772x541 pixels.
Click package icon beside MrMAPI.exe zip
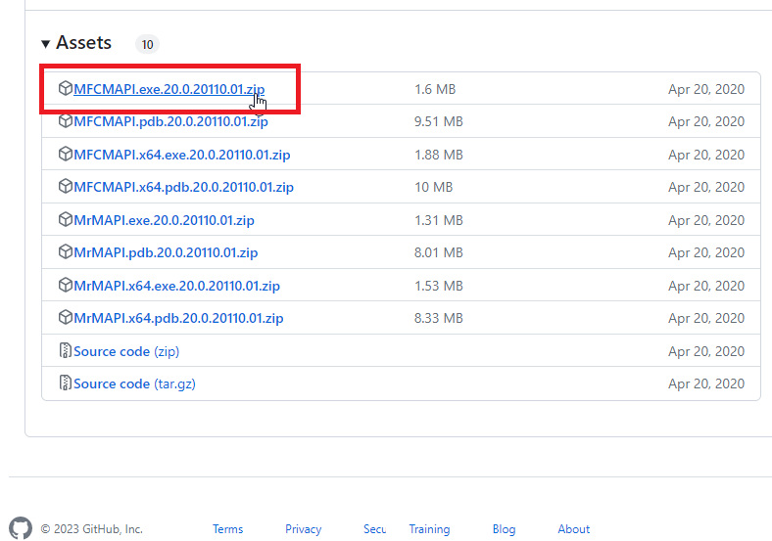[66, 220]
